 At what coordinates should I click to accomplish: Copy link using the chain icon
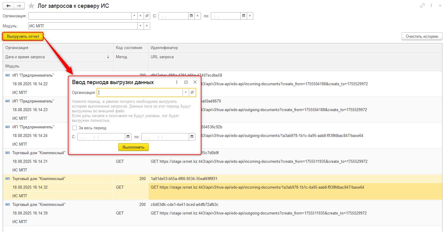(x=422, y=6)
